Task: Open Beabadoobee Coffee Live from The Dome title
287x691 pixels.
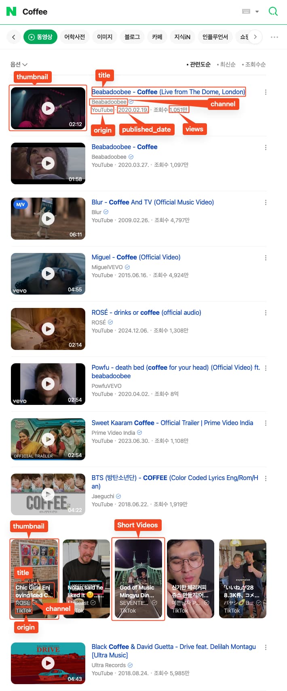Action: pos(168,92)
